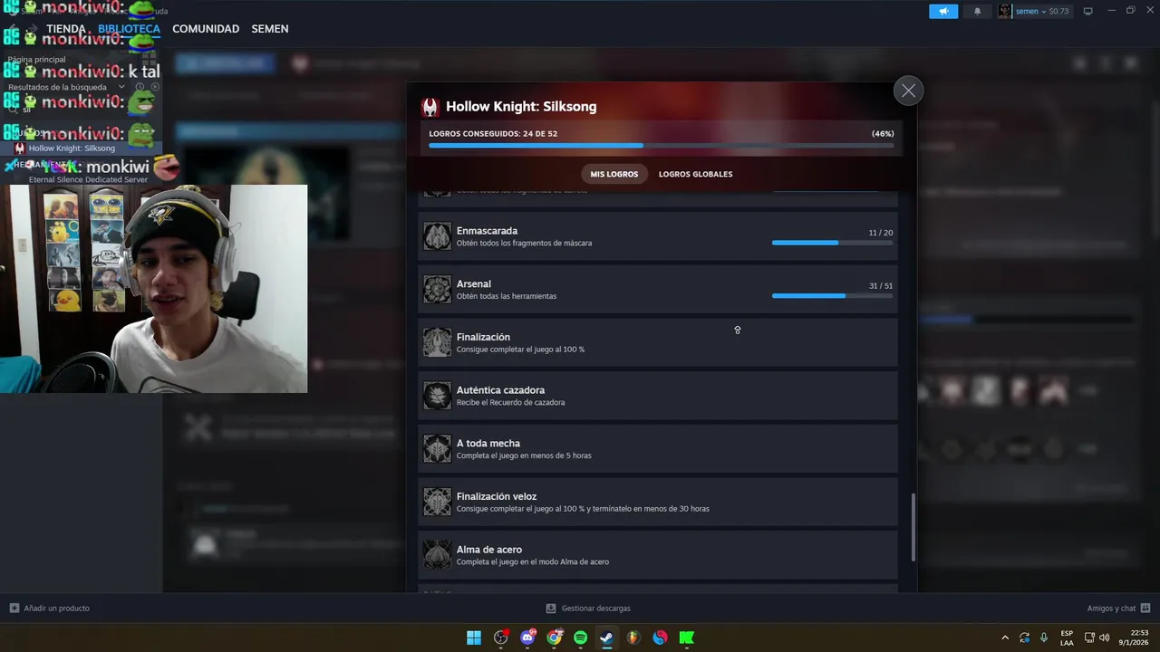This screenshot has height=652, width=1160.
Task: Click the user avatar in title bar
Action: click(1005, 11)
